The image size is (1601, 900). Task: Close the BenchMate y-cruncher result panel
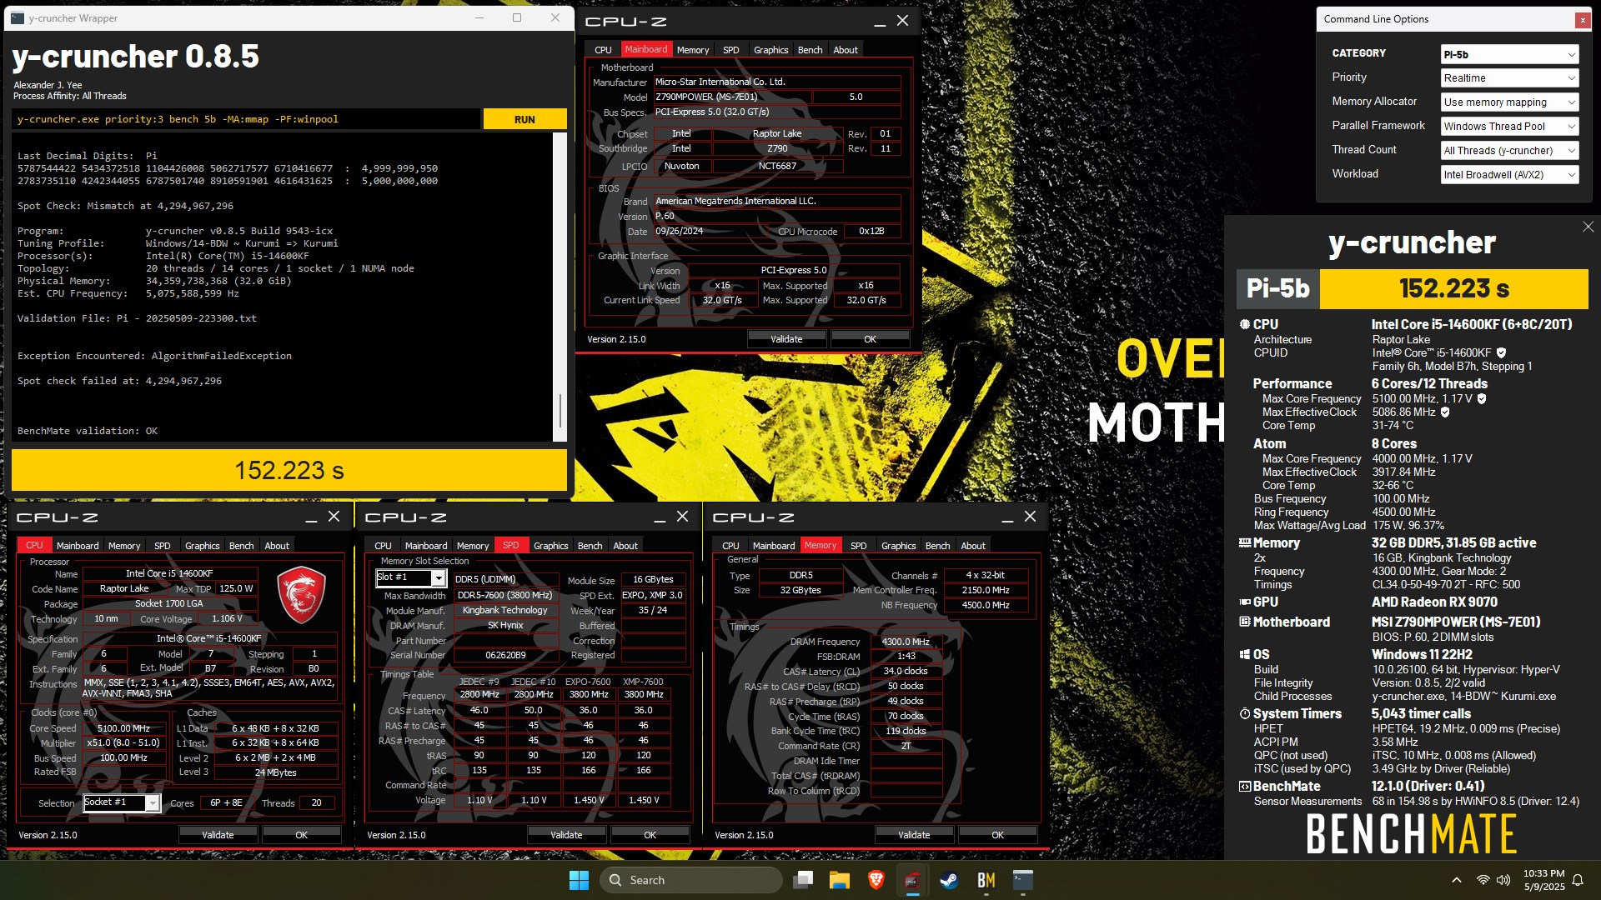tap(1588, 227)
